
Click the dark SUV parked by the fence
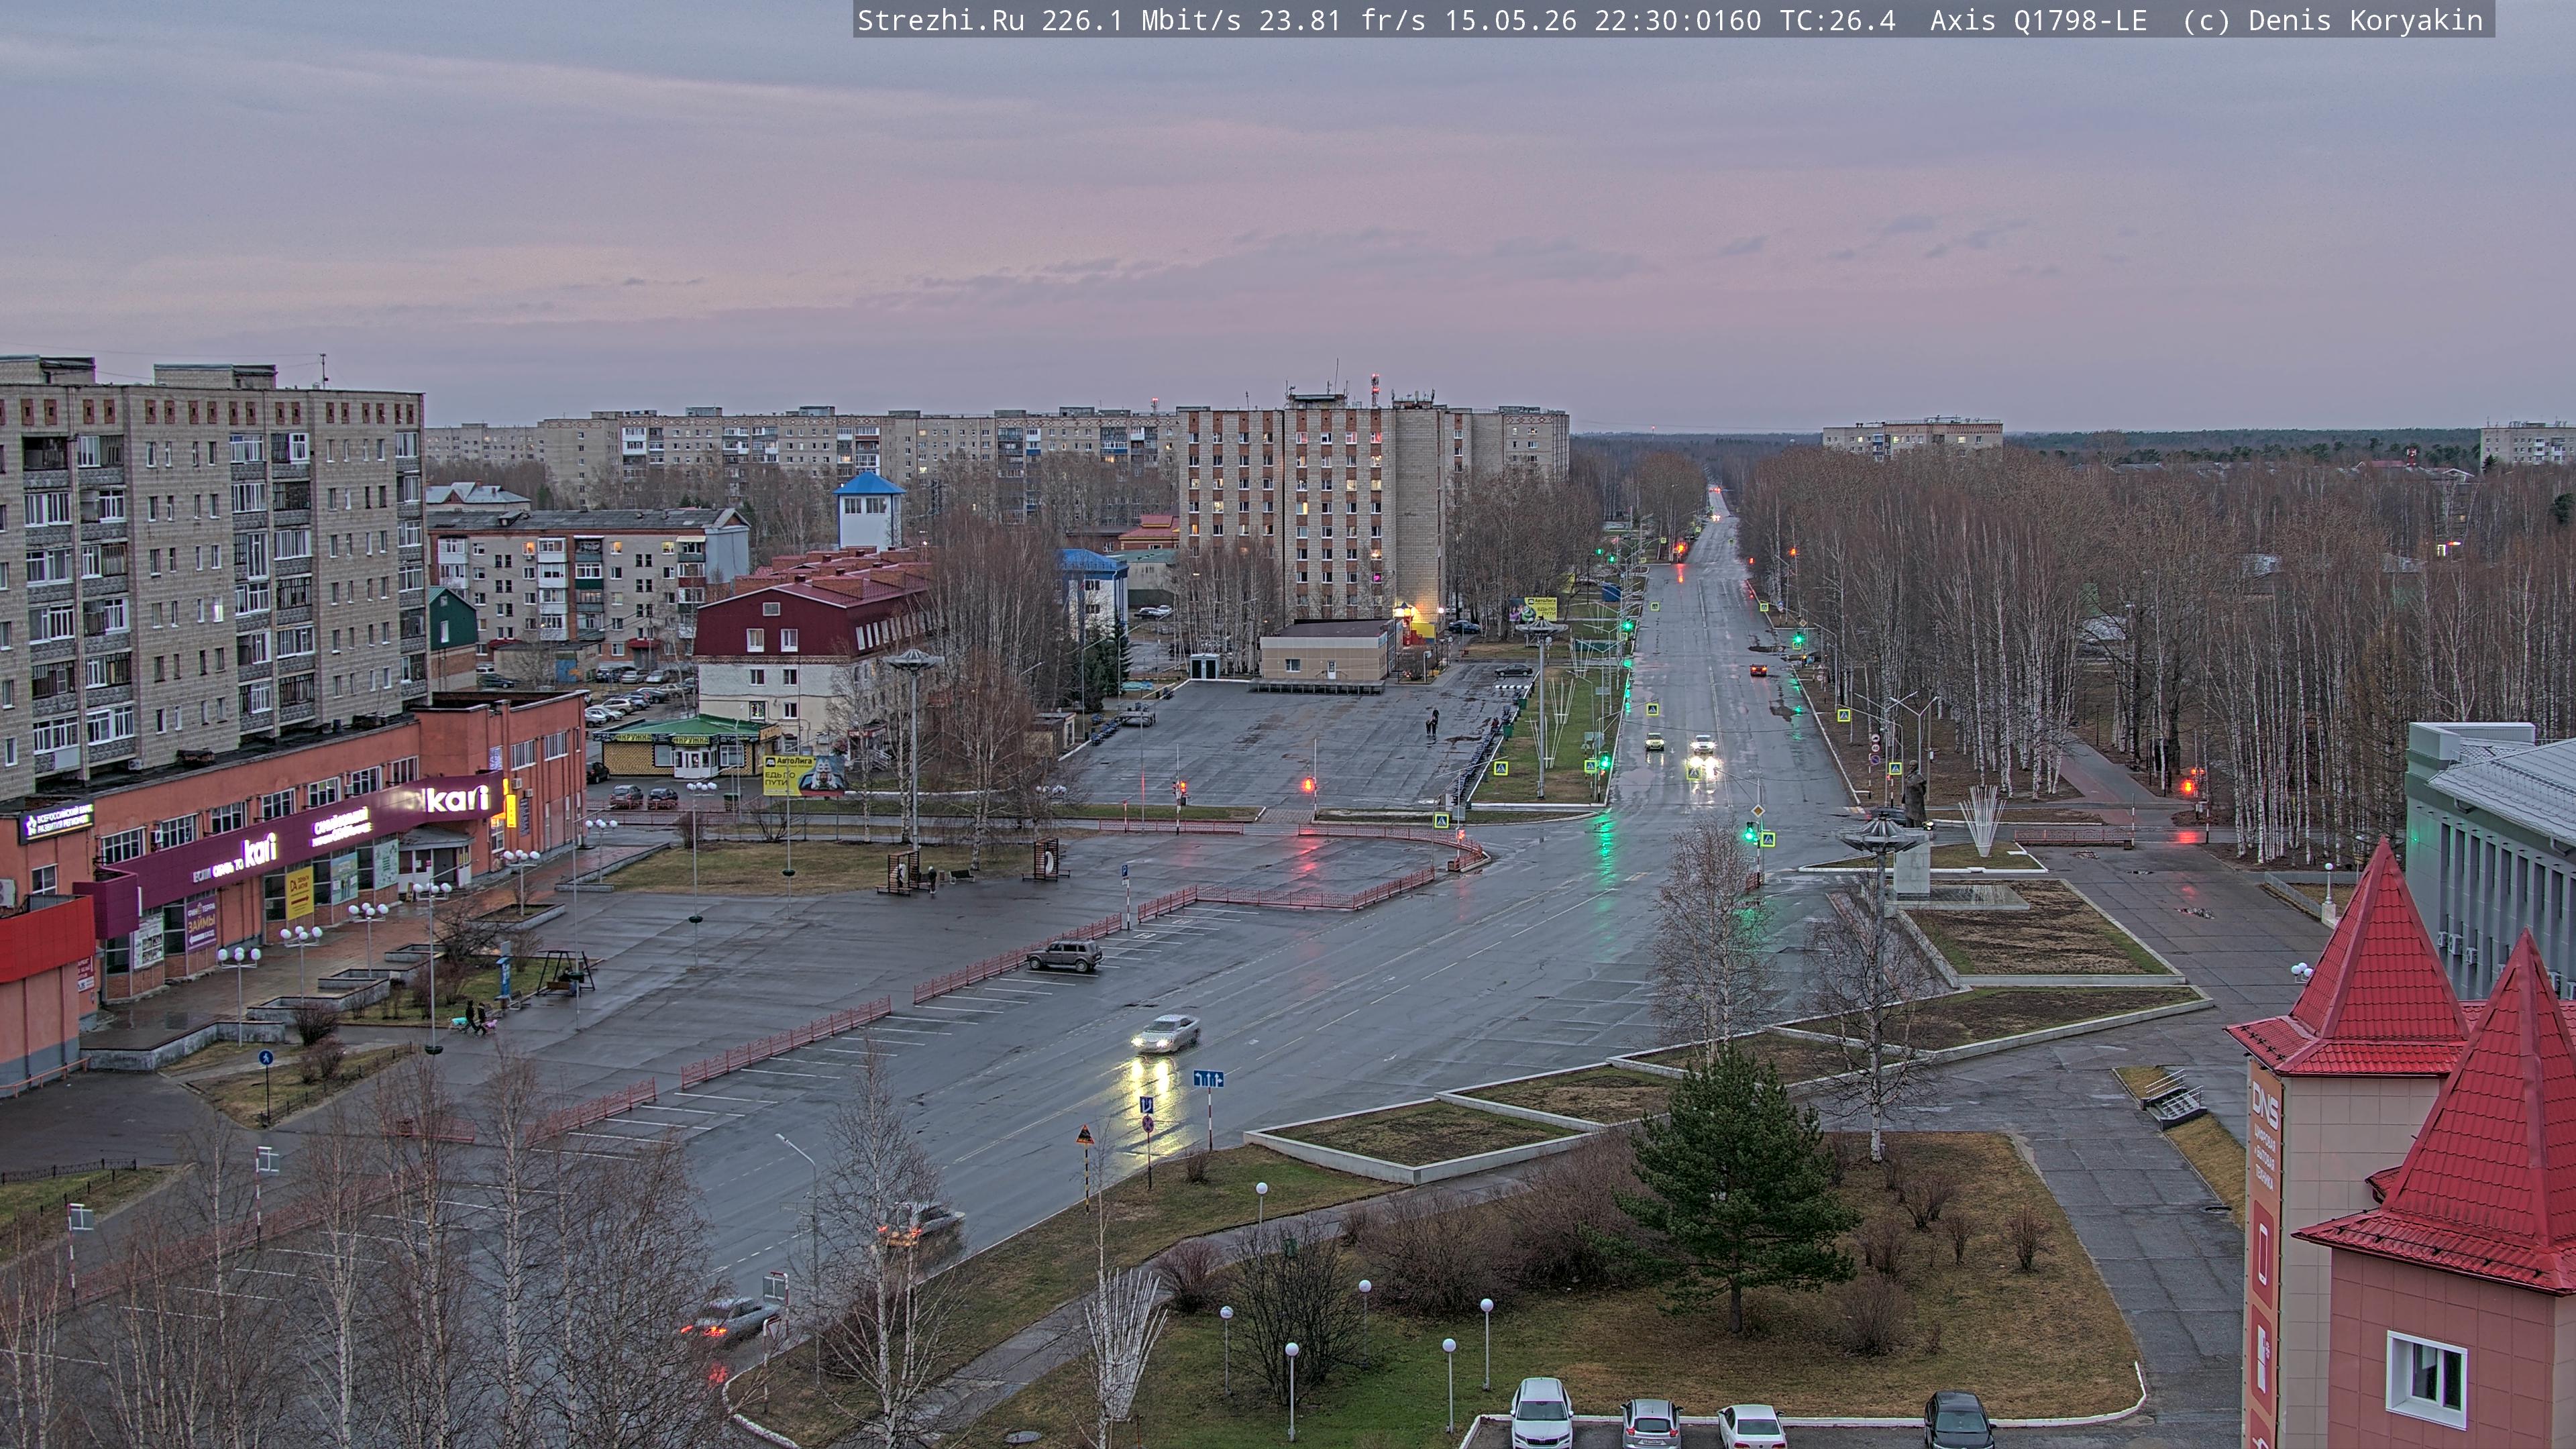1064,955
